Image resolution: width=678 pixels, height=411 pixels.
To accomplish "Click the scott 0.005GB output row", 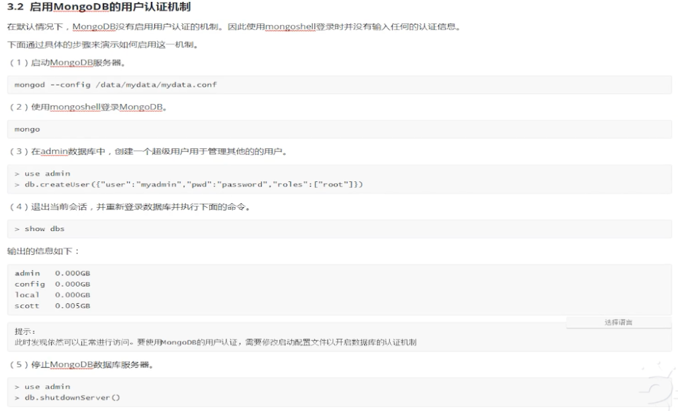I will coord(52,306).
